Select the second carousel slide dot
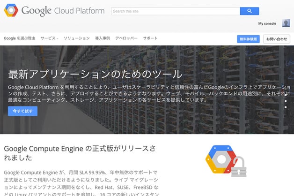Screen dimensions: 294x196 click(x=286, y=101)
